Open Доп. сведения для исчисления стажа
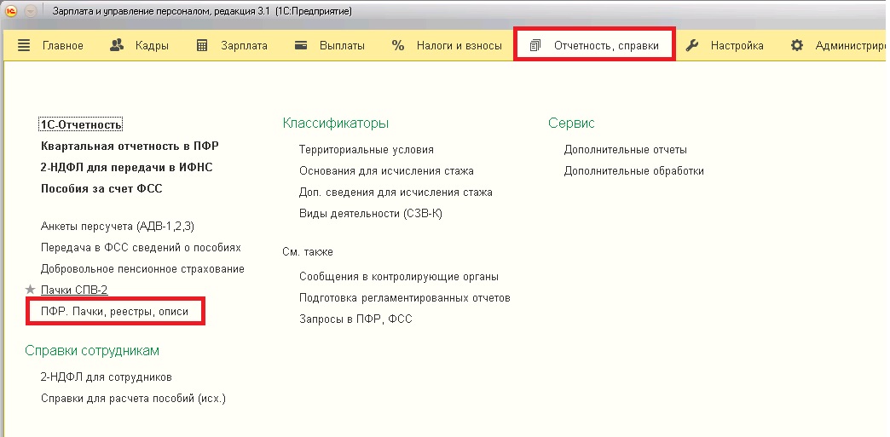The image size is (890, 437). pos(396,193)
